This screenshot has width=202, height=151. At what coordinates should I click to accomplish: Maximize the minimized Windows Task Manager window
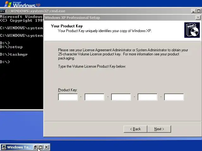tap(41, 147)
